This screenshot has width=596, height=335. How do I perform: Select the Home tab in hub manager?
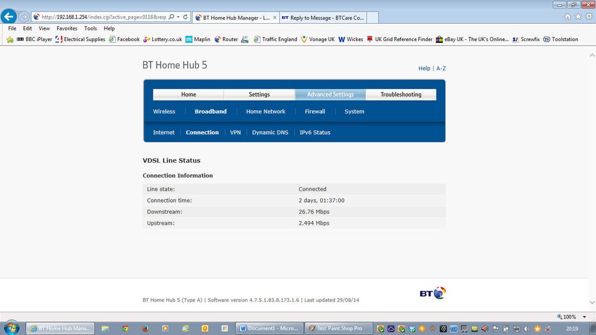coord(188,95)
